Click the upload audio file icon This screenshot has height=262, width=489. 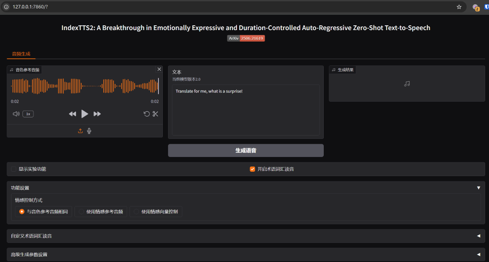click(80, 131)
